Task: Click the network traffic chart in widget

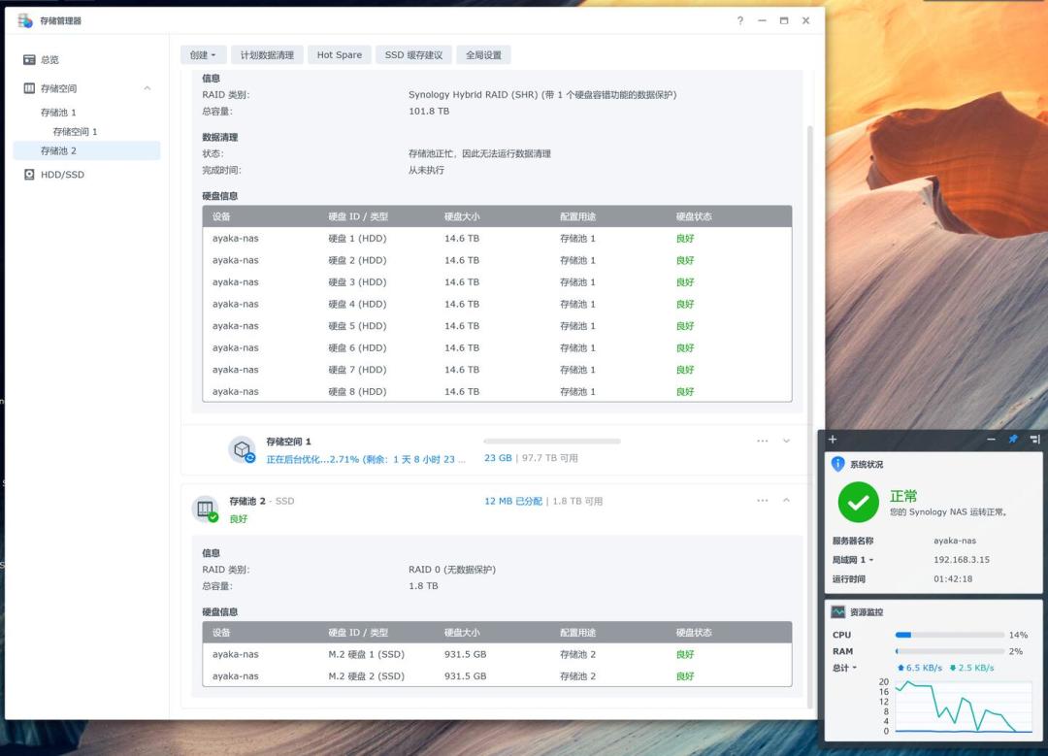Action: point(964,706)
